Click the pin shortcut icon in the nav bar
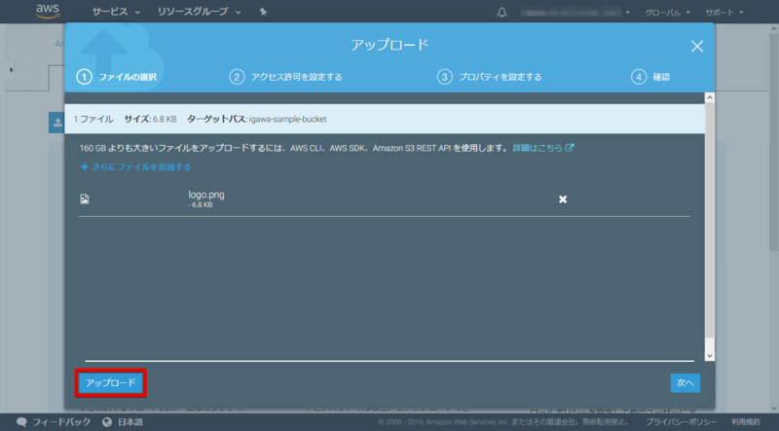779x431 pixels. point(263,12)
